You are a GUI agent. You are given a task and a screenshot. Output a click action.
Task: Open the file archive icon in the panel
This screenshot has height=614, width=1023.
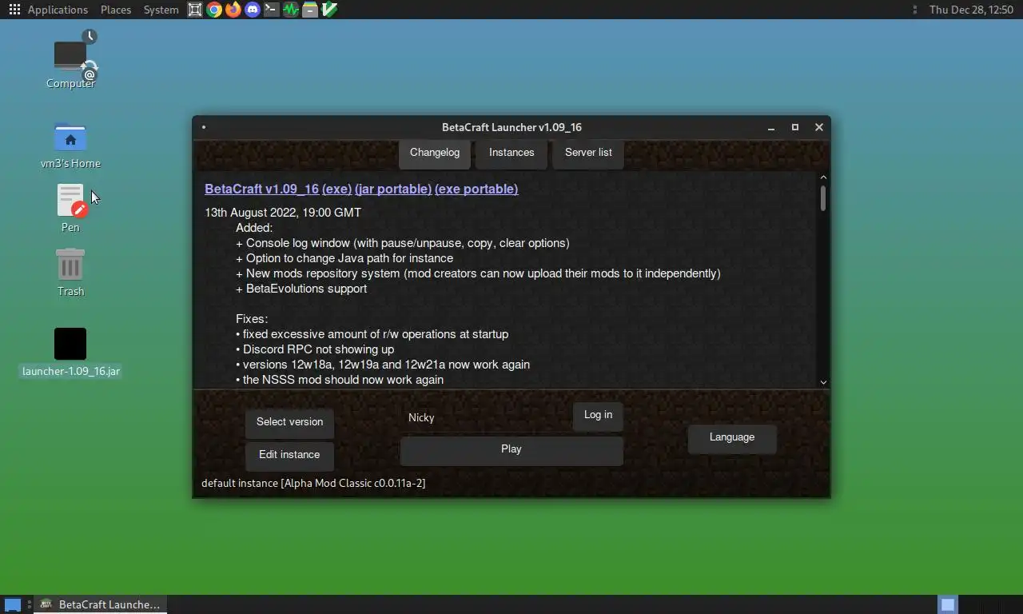click(x=310, y=10)
